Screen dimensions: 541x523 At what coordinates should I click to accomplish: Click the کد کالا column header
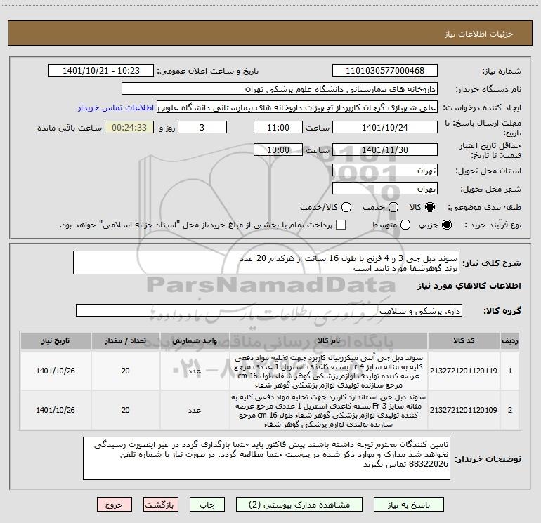[x=464, y=340]
